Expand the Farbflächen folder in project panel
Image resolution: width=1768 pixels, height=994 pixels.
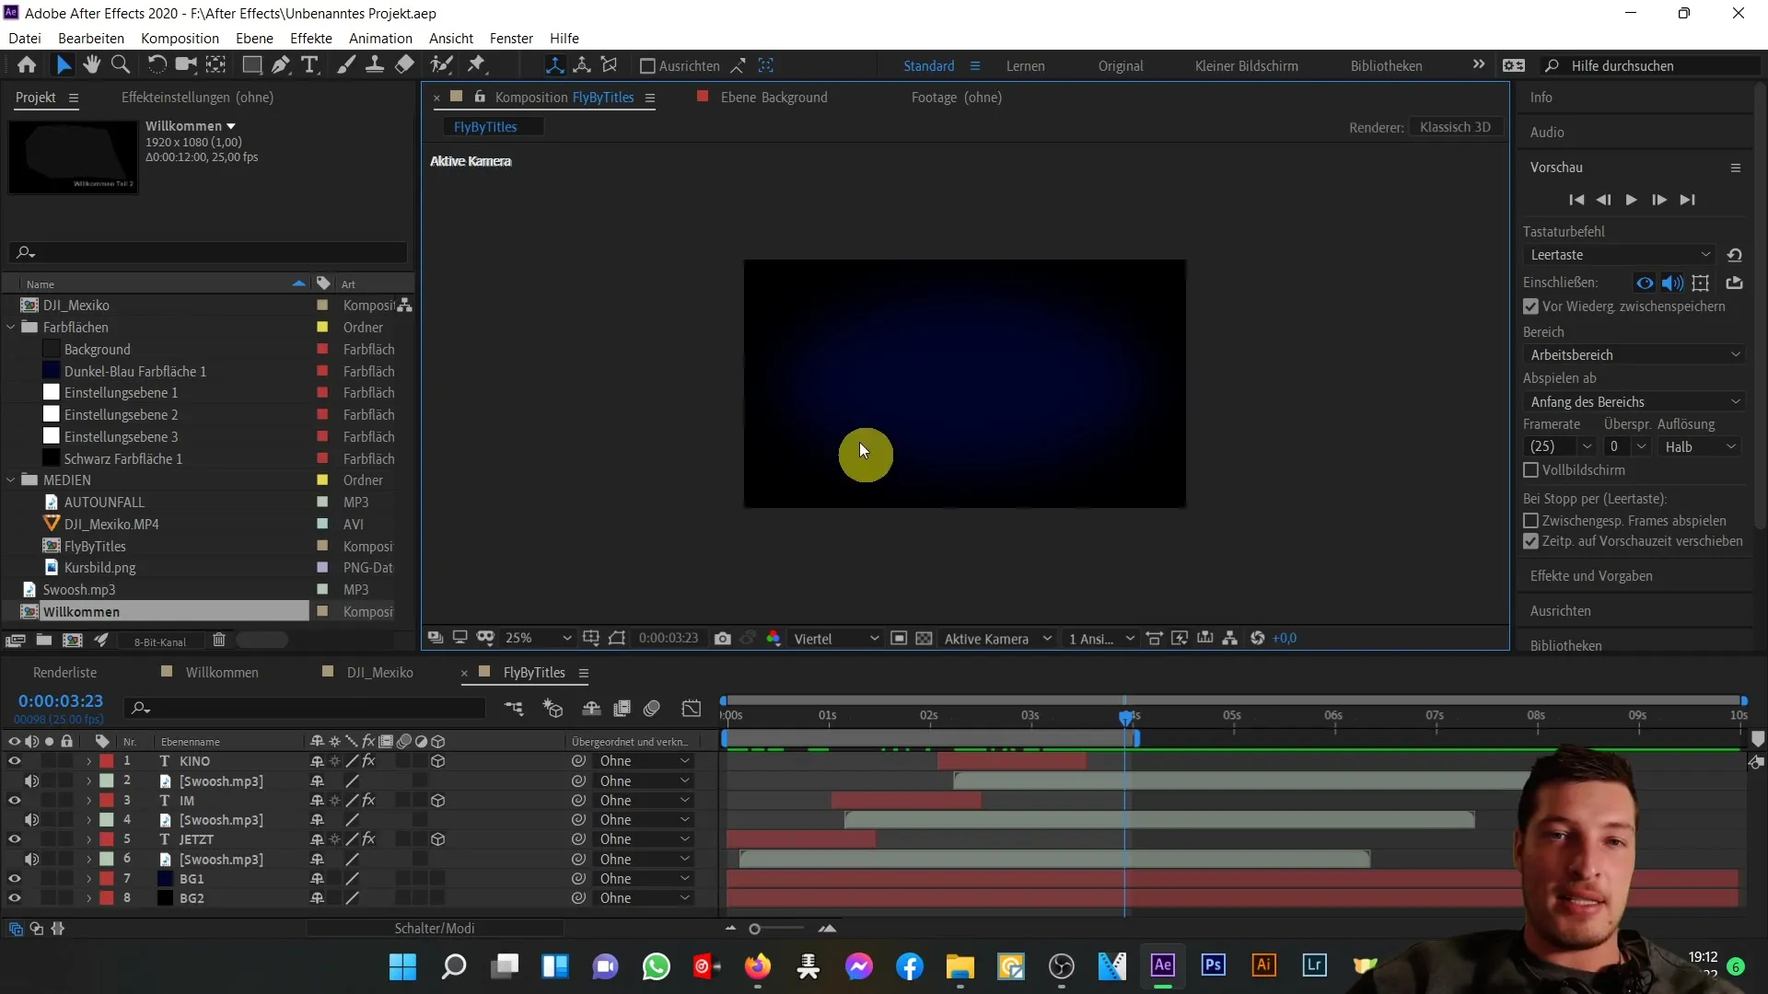[x=12, y=327]
